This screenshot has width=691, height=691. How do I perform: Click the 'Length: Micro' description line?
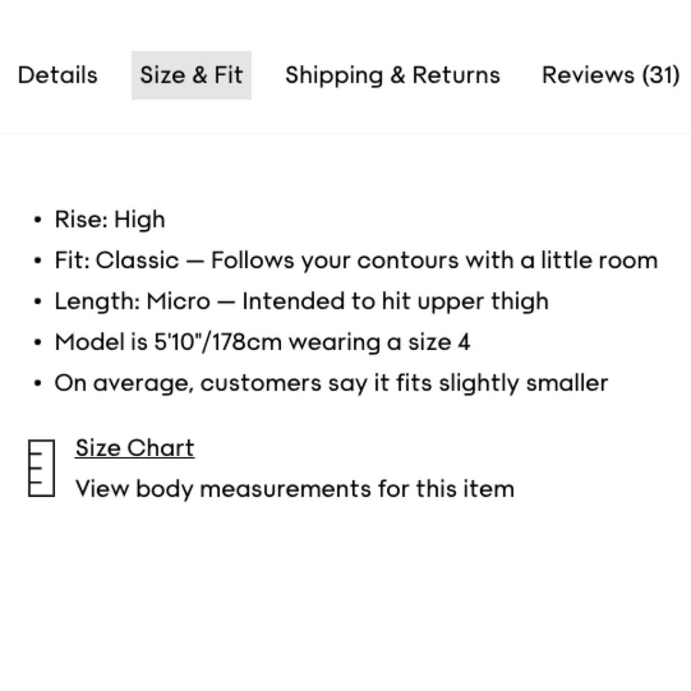pos(301,301)
